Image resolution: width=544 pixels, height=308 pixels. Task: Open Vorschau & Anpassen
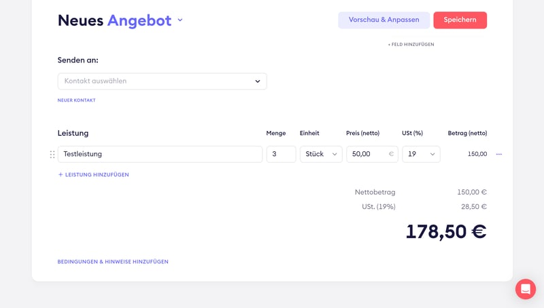[384, 20]
